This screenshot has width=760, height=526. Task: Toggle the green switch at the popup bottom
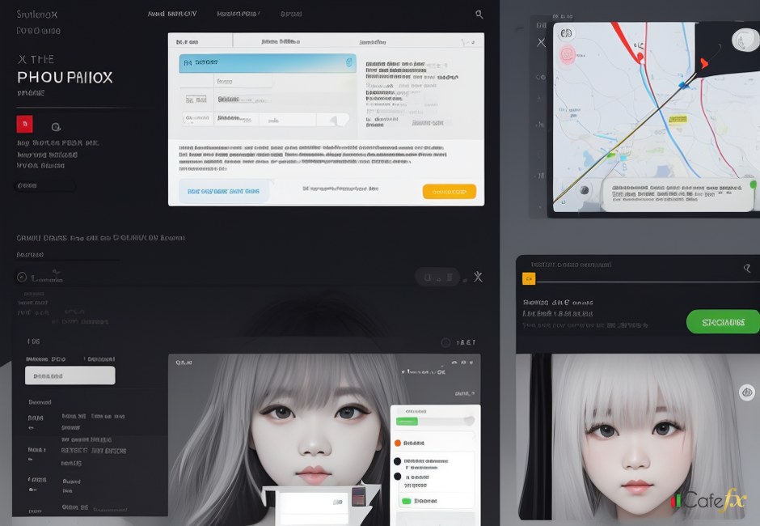coord(406,501)
